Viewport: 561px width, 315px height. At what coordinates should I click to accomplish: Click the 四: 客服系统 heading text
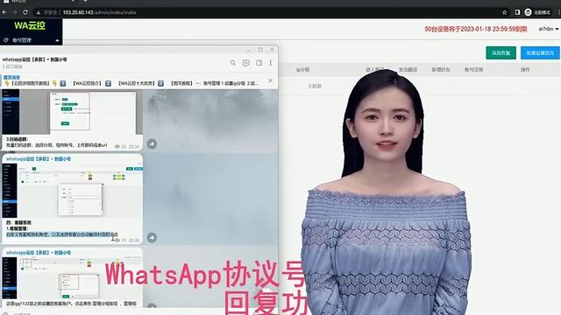(18, 222)
